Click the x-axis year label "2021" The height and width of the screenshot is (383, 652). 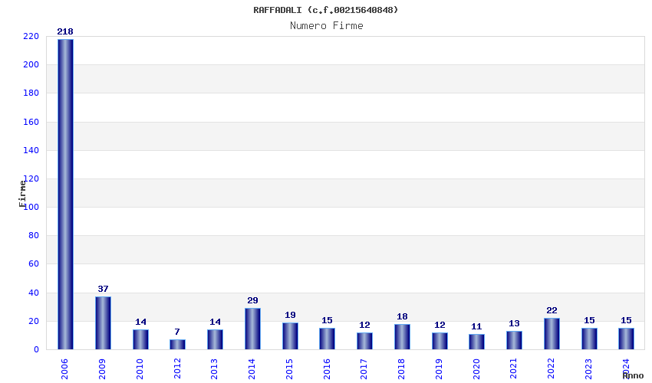click(x=513, y=369)
